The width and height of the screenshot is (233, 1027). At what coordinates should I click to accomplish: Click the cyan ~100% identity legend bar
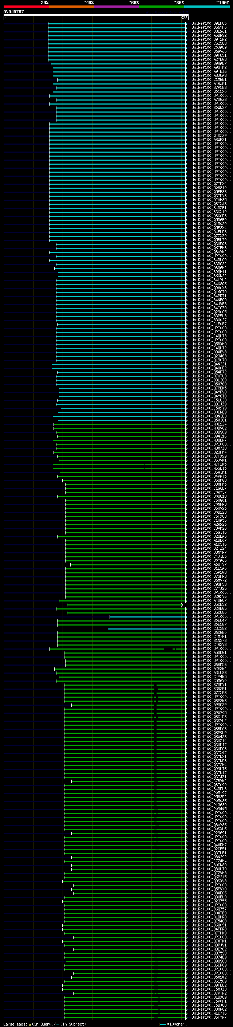tap(207, 7)
